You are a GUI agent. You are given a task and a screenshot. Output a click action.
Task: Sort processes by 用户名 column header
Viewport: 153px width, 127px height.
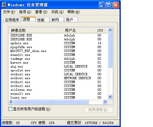[78, 30]
